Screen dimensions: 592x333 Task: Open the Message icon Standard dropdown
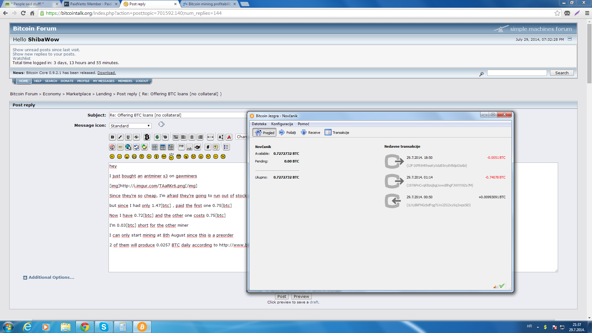pyautogui.click(x=130, y=126)
